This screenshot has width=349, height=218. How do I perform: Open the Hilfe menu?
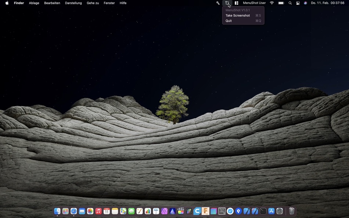(123, 3)
